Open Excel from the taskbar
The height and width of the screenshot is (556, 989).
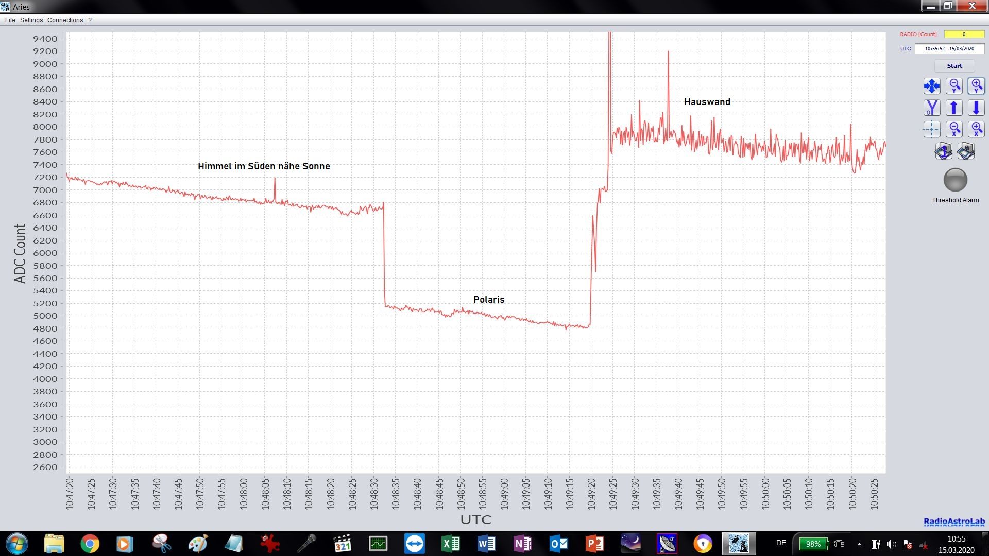[451, 544]
